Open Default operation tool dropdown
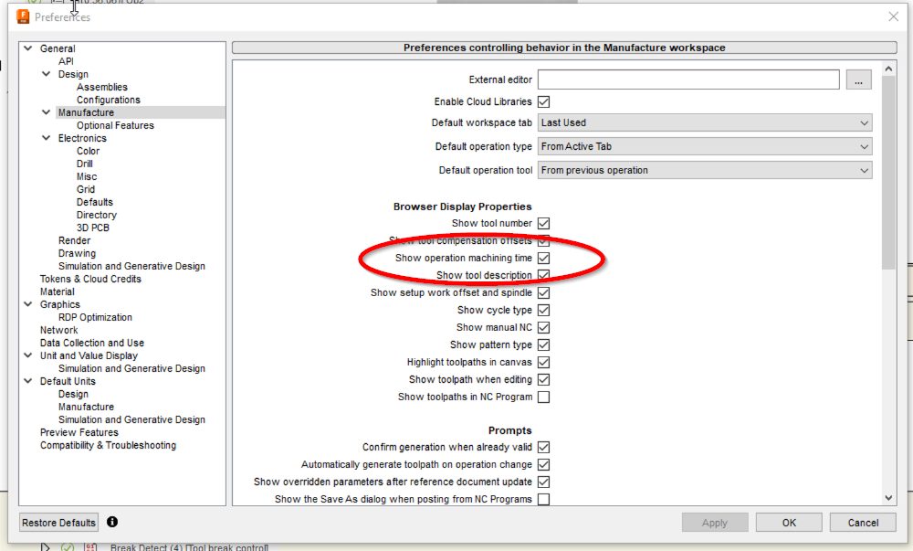This screenshot has height=551, width=913. 705,170
